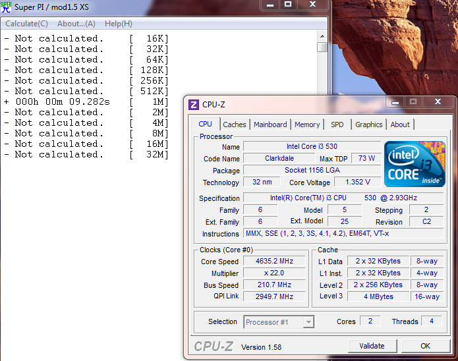
Task: Open the SPD tab
Action: coord(337,125)
